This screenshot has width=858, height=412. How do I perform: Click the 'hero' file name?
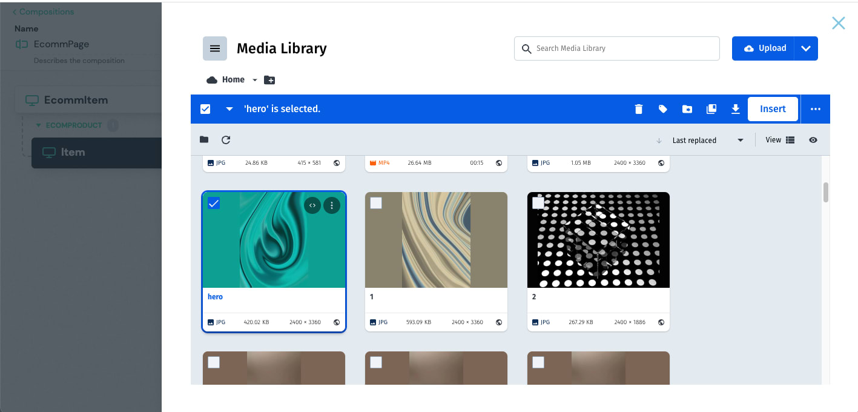click(x=215, y=297)
